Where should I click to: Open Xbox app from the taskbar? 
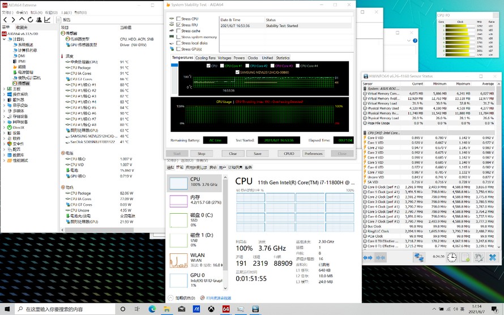coord(211,309)
